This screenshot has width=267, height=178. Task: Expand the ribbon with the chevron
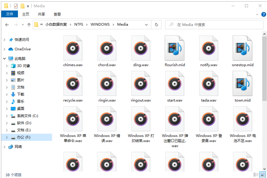[x=257, y=14]
